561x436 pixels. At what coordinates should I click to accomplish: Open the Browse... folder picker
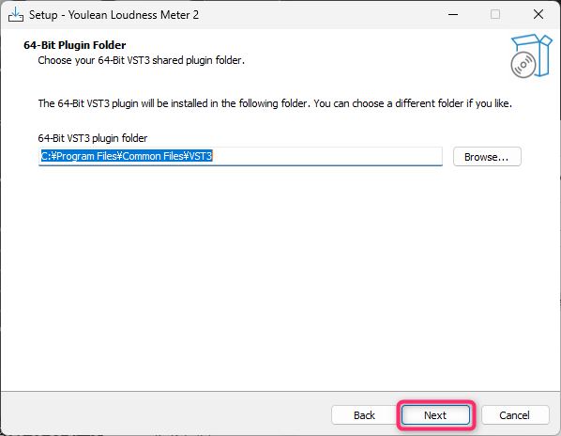(x=487, y=157)
